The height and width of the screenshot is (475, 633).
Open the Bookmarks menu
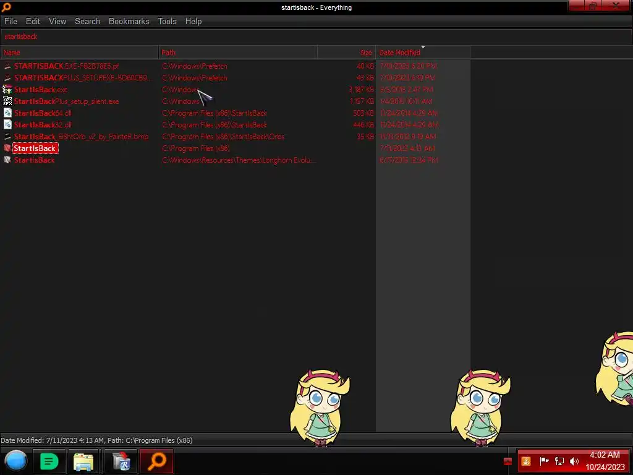click(129, 22)
